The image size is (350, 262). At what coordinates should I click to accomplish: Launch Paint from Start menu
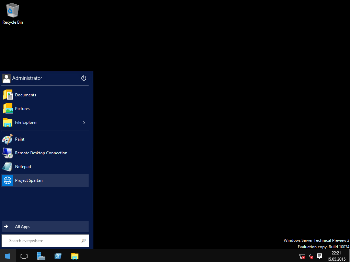[45, 139]
